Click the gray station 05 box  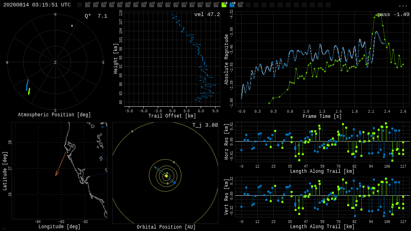[120, 5]
